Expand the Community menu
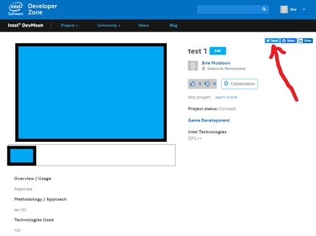 (109, 25)
